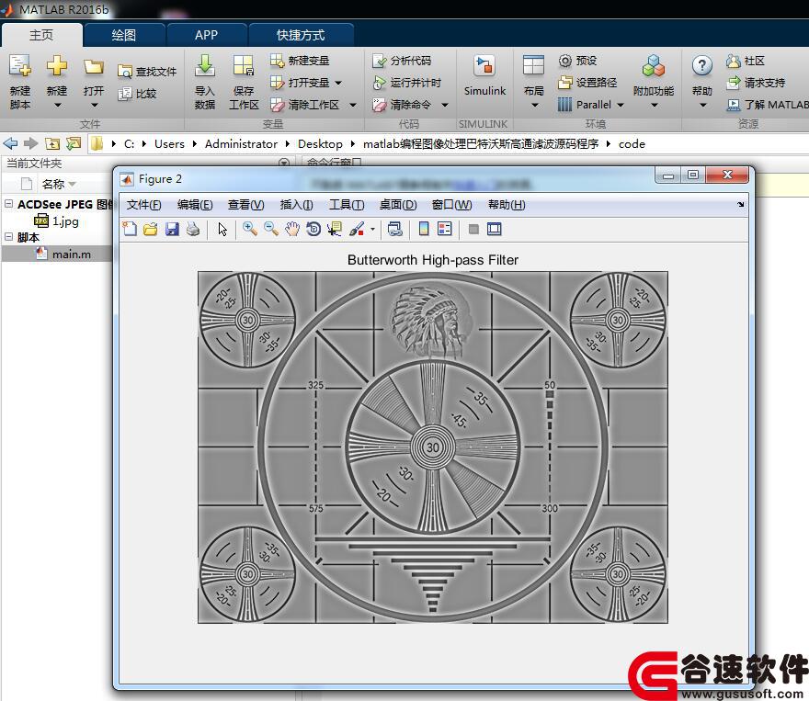Viewport: 809px width, 701px height.
Task: Expand the New (新建) dropdown
Action: tap(57, 105)
